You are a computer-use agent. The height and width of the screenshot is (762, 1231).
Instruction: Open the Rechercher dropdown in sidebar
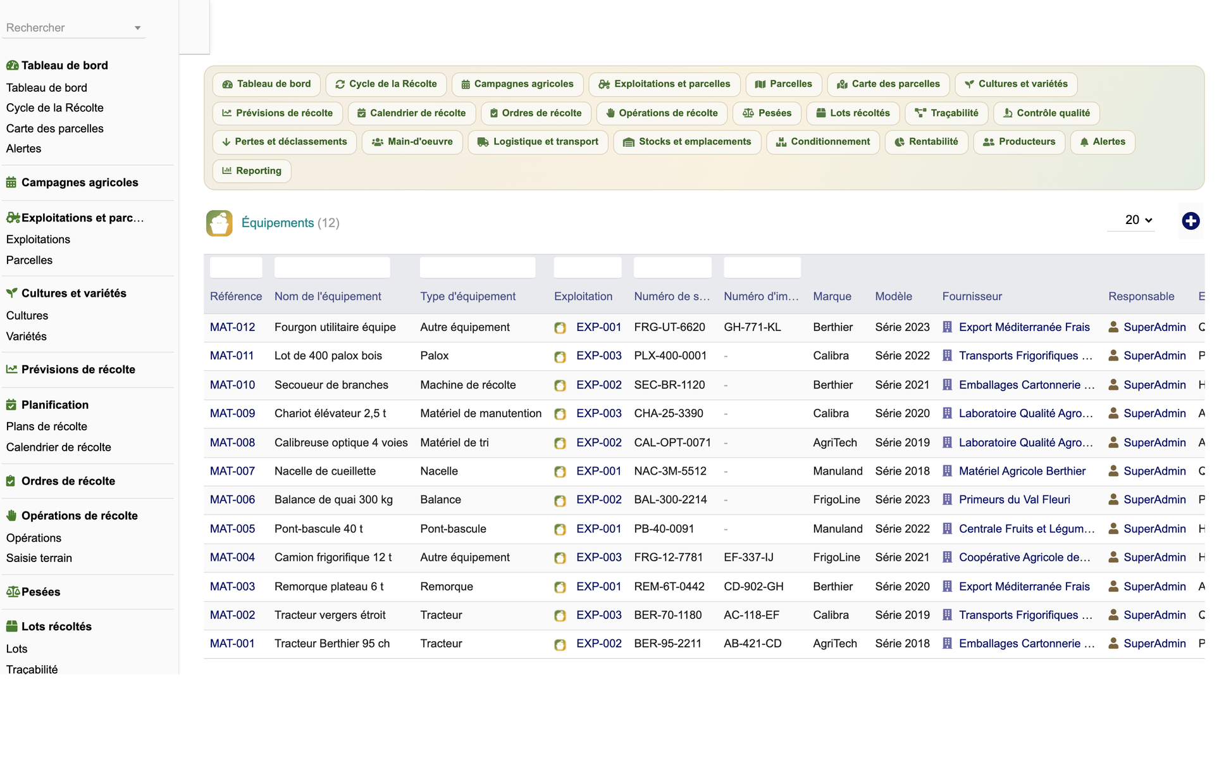click(x=73, y=28)
